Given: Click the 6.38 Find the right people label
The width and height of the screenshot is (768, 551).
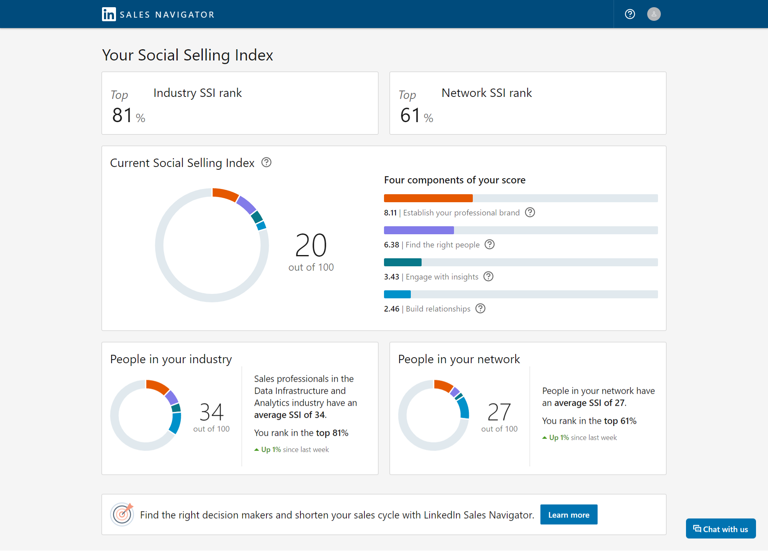Looking at the screenshot, I should point(432,245).
